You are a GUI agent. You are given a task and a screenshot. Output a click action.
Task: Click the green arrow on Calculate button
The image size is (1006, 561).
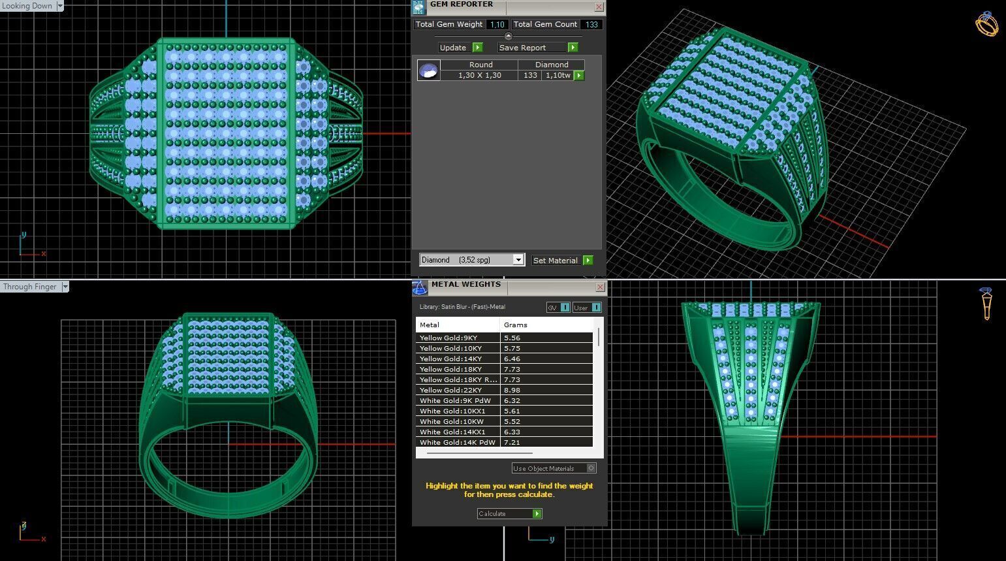[537, 513]
